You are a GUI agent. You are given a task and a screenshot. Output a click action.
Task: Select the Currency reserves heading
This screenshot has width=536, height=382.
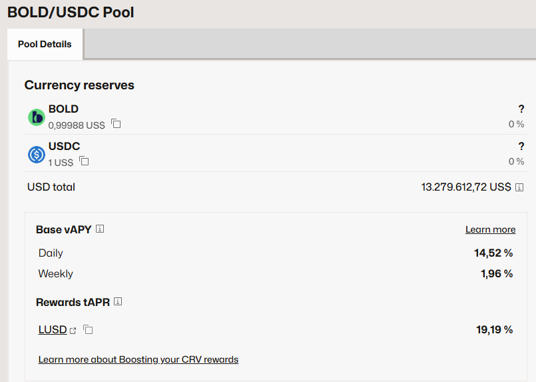(79, 85)
